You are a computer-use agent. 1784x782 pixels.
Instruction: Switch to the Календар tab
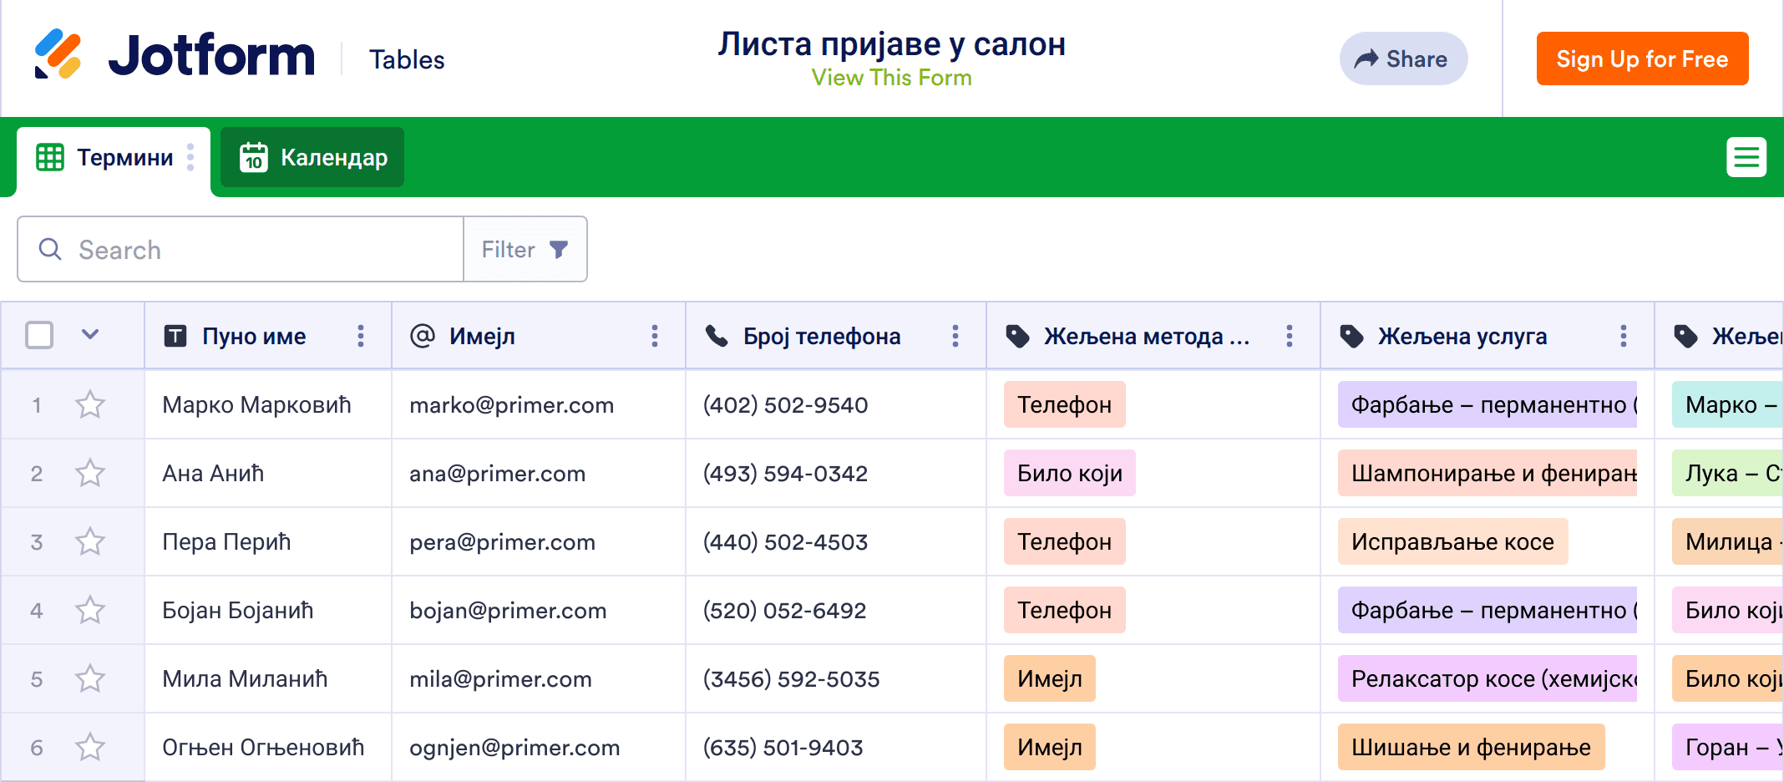312,157
